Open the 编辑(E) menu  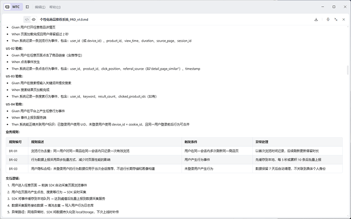point(40,7)
